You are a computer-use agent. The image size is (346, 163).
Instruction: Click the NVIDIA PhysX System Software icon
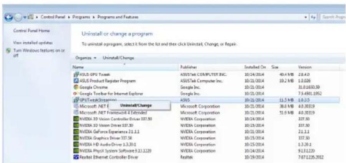pyautogui.click(x=76, y=151)
